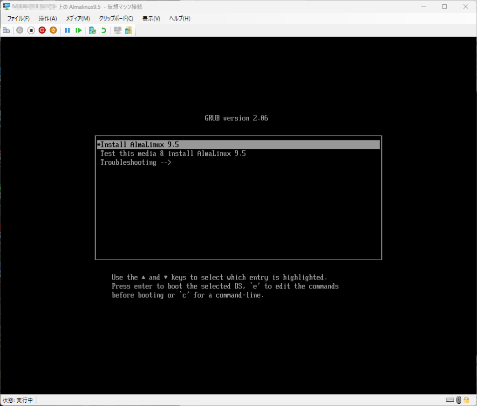The width and height of the screenshot is (477, 406).
Task: Click the greyed-out enhanced session monitor icon
Action: point(117,30)
